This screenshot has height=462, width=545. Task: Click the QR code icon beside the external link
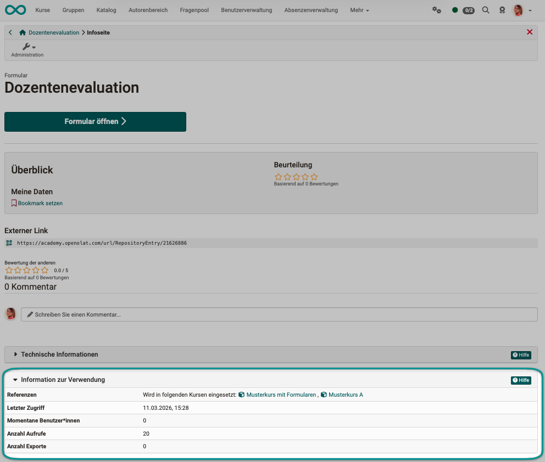tap(9, 243)
